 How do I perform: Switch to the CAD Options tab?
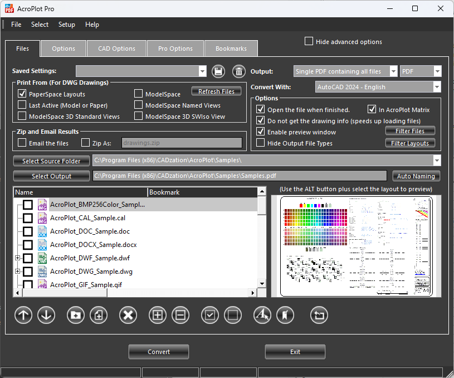pos(116,49)
